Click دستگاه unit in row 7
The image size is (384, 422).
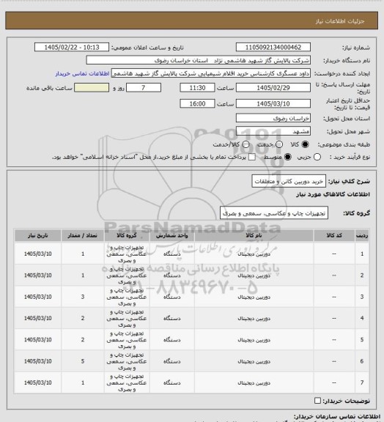[x=171, y=382]
